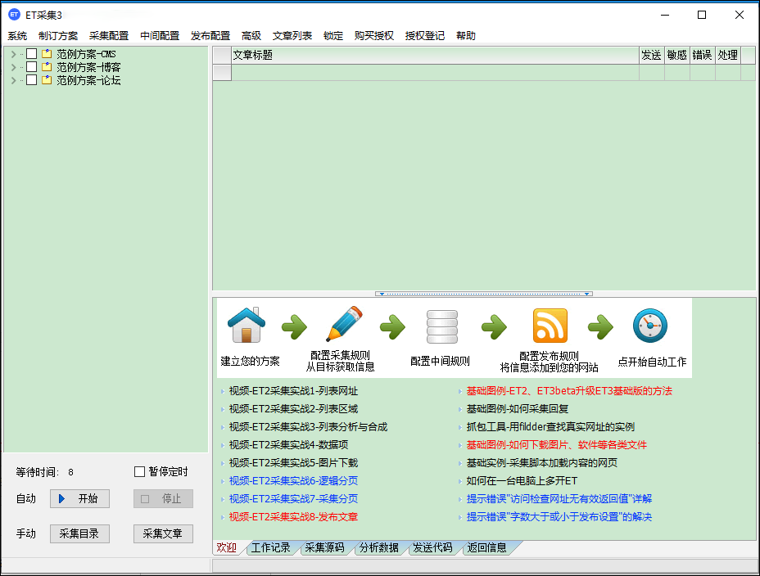The image size is (760, 576).
Task: Click the RSS icon for 配置发布规则
Action: pos(550,326)
